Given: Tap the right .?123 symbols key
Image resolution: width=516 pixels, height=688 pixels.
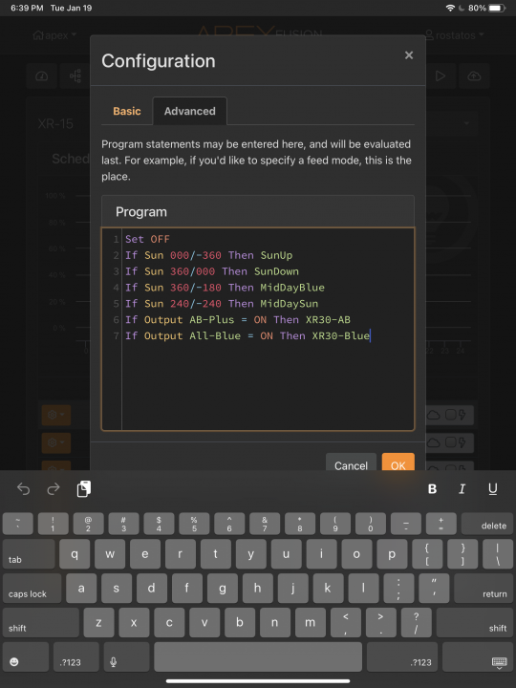Looking at the screenshot, I should pos(402,656).
